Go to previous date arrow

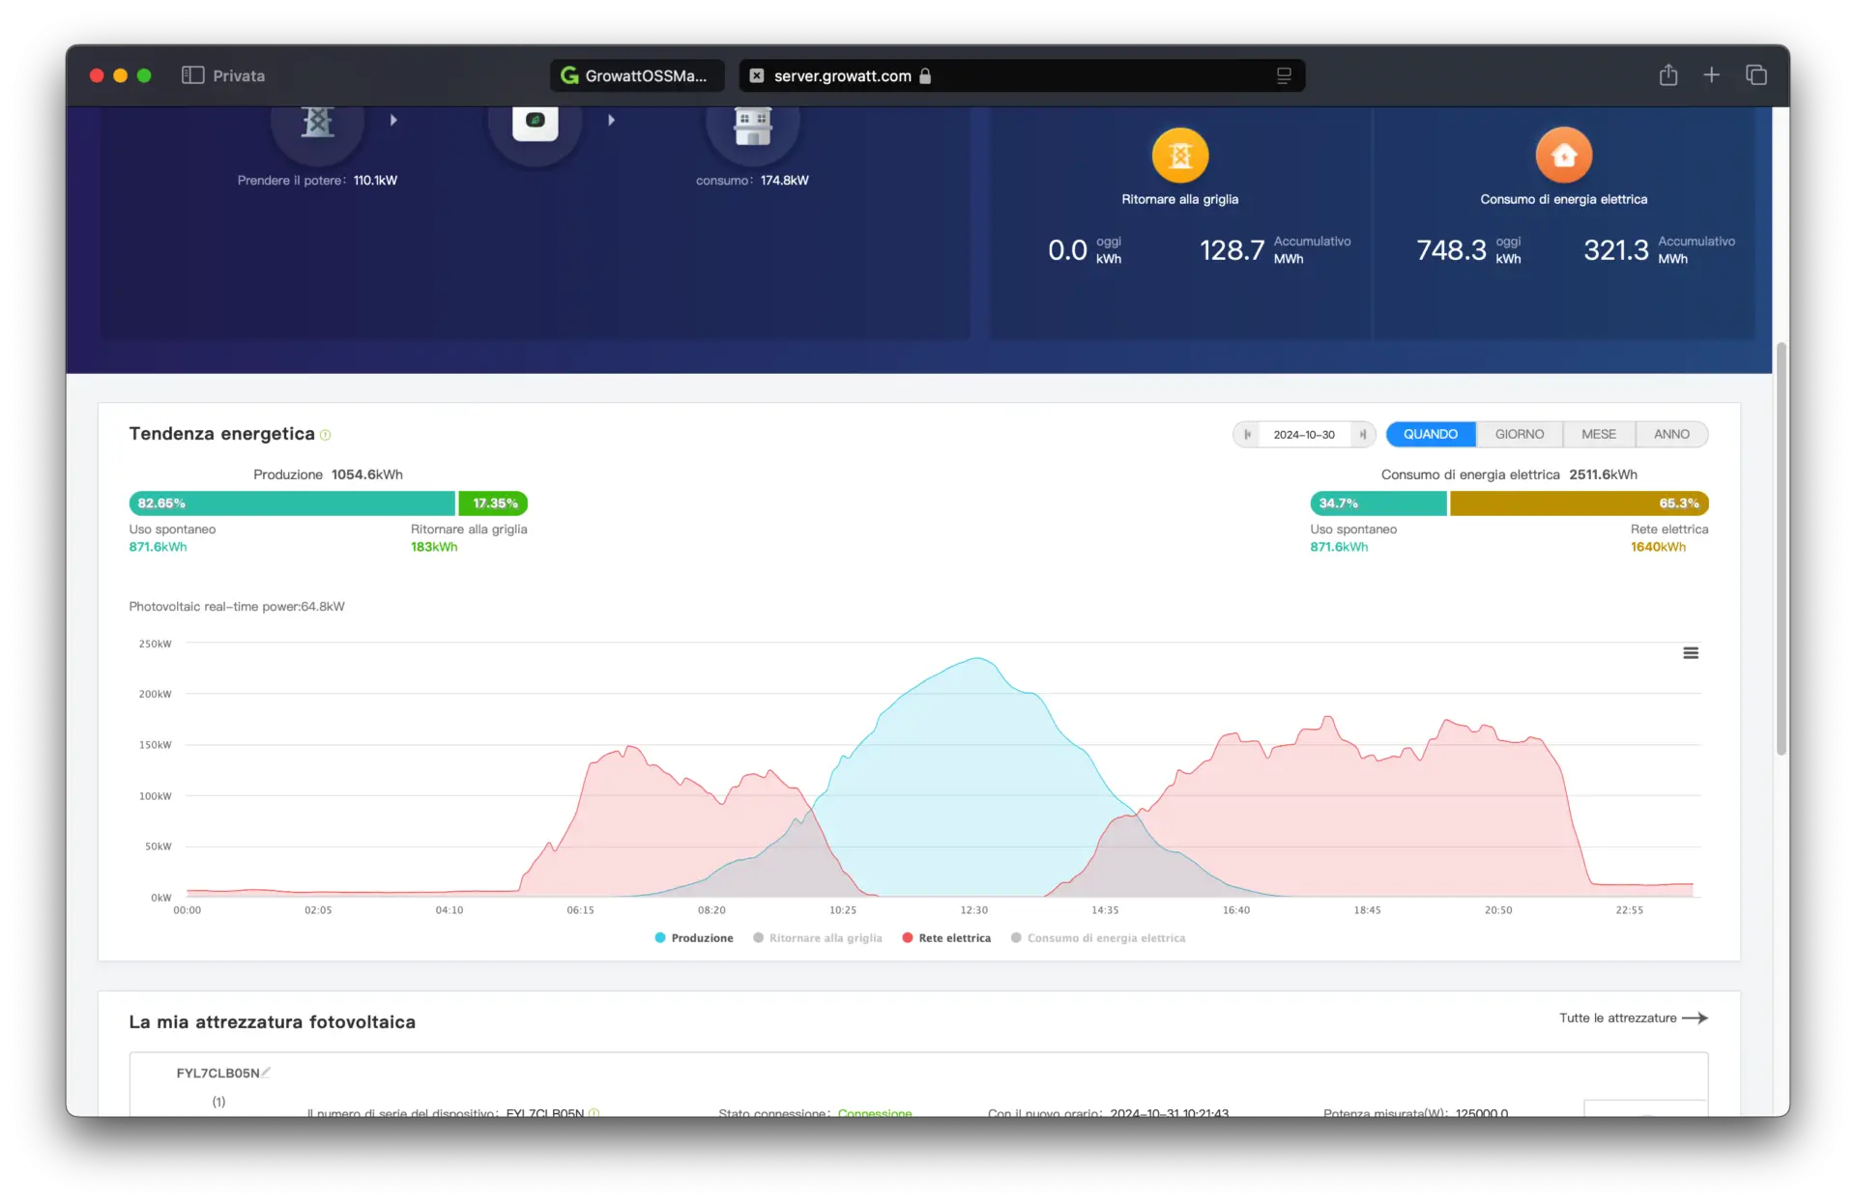[x=1248, y=435]
